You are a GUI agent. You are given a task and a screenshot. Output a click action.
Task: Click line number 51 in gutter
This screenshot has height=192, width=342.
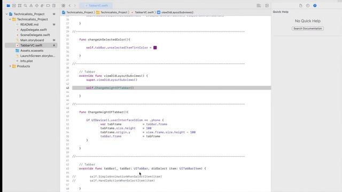tap(68, 120)
